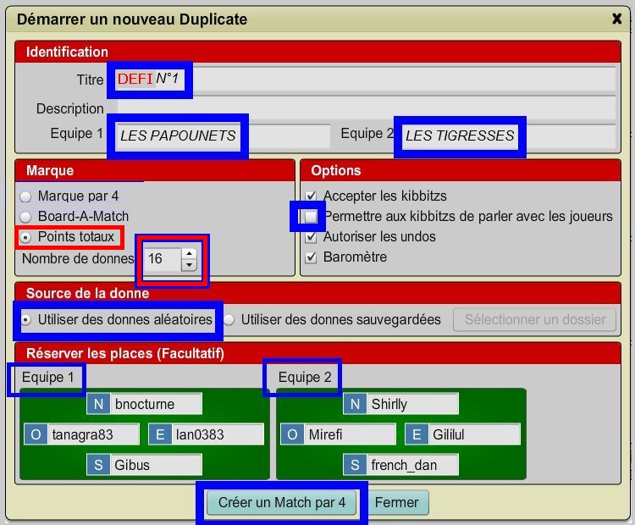The height and width of the screenshot is (525, 635).
Task: Click Créer un Match par 4 button
Action: click(282, 502)
